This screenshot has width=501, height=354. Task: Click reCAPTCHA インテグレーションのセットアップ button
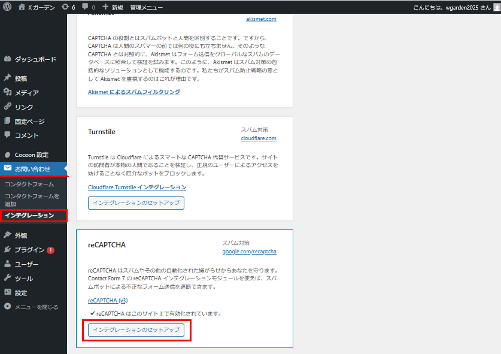click(x=136, y=330)
